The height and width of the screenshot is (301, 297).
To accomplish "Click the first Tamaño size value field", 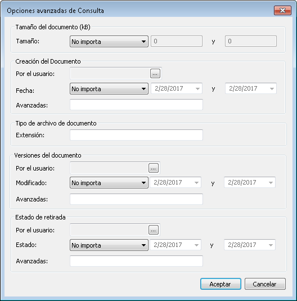I will (x=177, y=41).
